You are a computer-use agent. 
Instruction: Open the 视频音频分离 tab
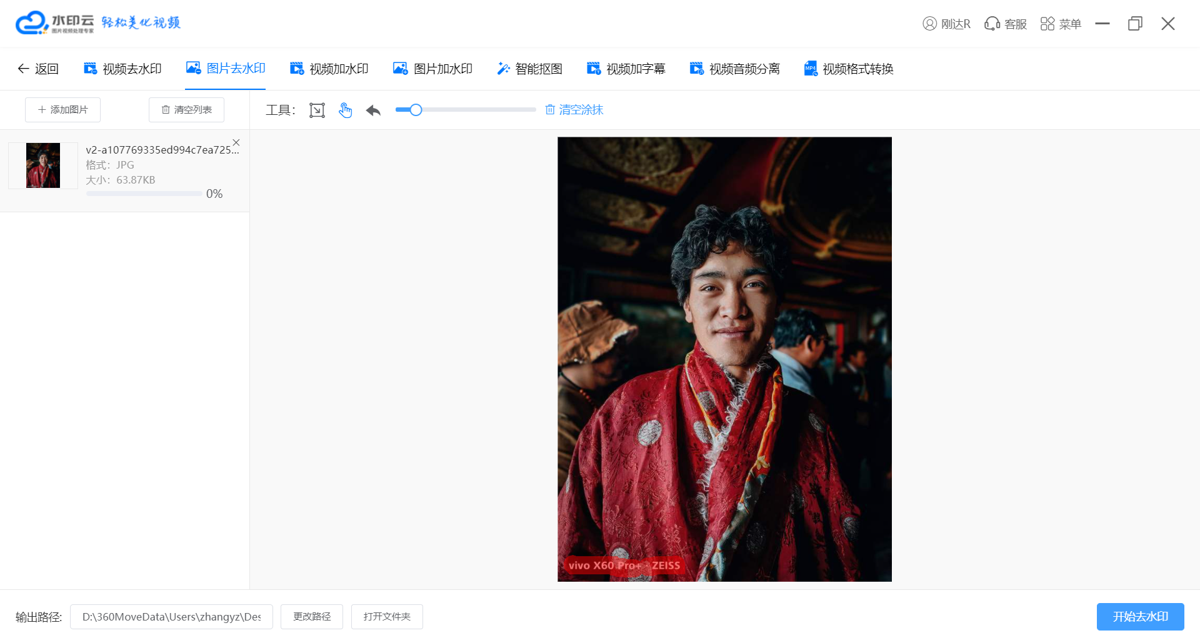pyautogui.click(x=734, y=69)
